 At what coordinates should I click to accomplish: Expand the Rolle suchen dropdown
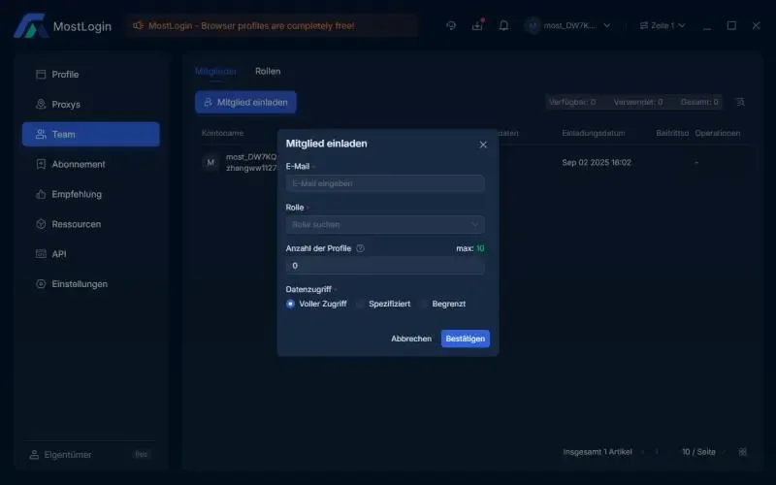385,225
